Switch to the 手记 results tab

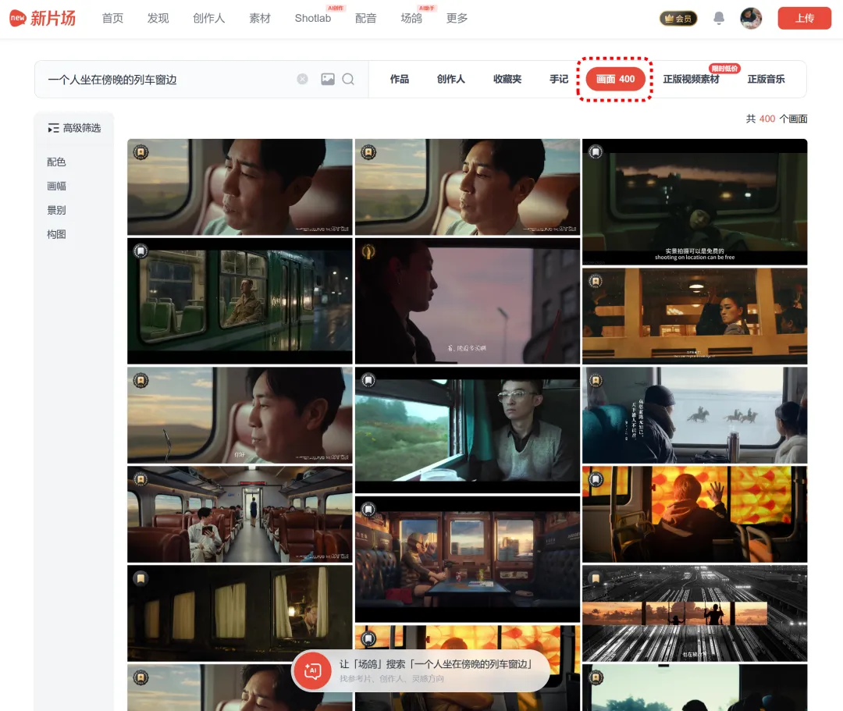tap(559, 79)
